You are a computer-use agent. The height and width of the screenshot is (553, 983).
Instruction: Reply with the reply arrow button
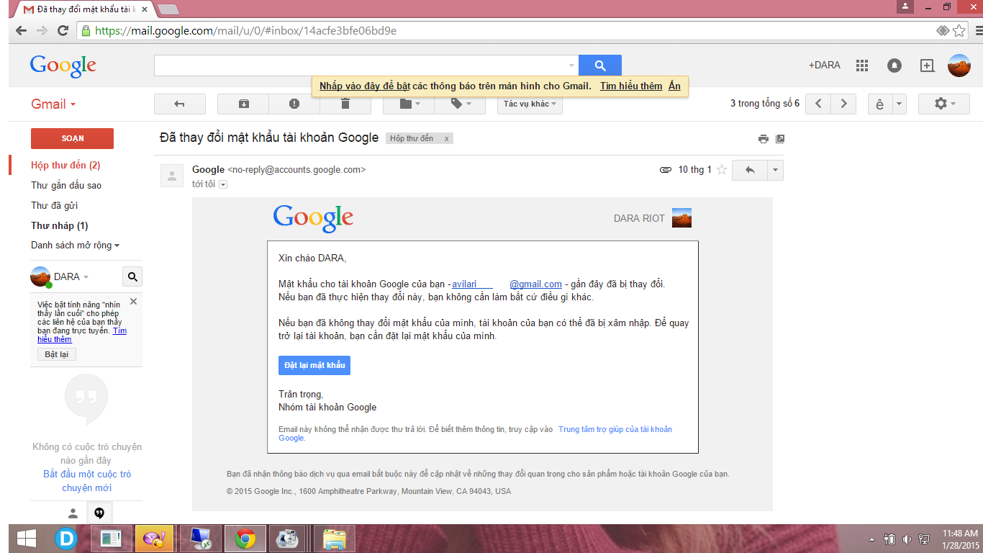point(750,170)
